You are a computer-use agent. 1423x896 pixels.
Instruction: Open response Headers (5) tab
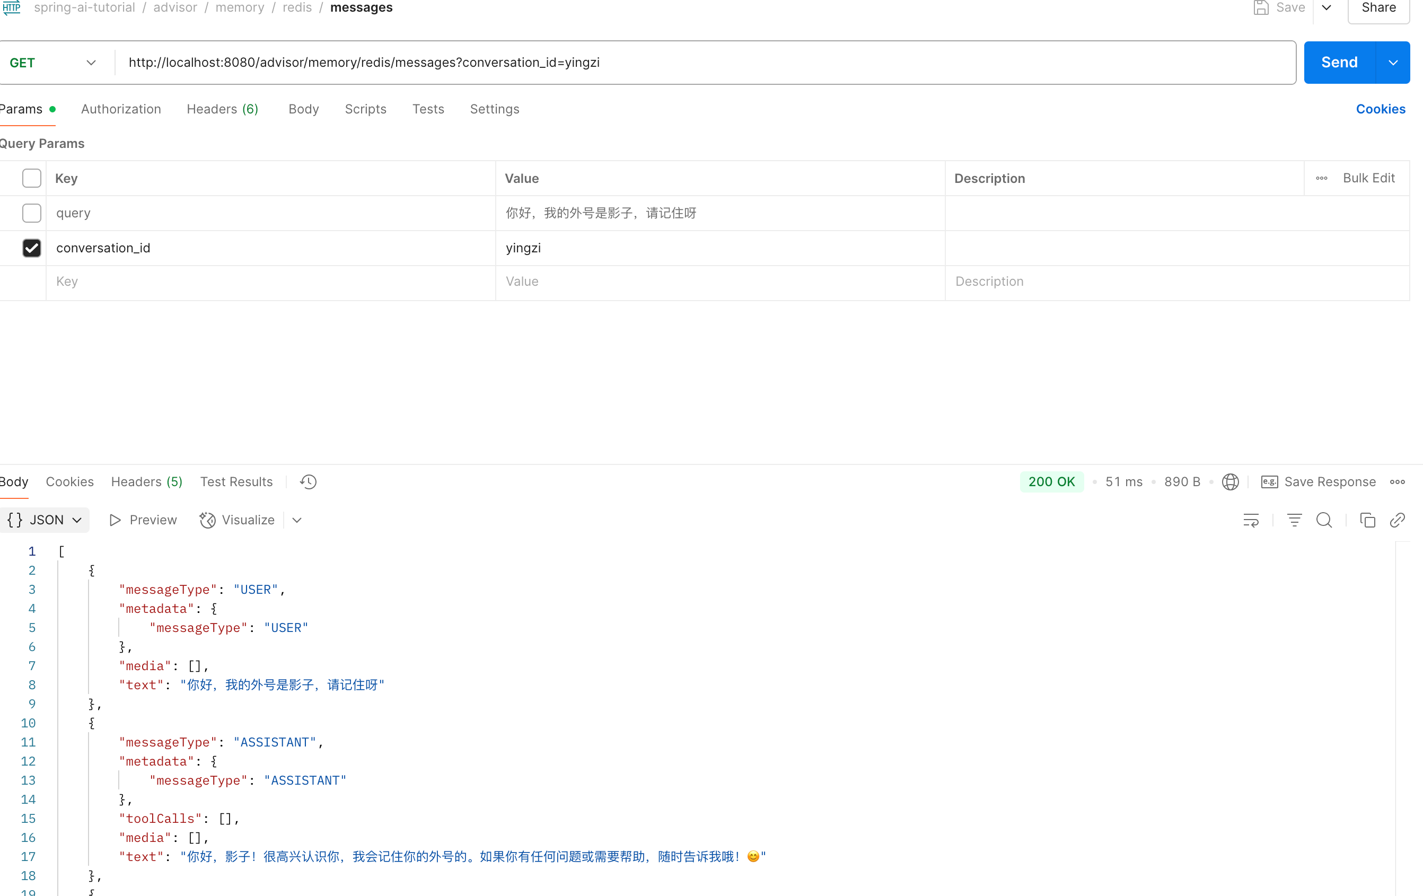[146, 482]
